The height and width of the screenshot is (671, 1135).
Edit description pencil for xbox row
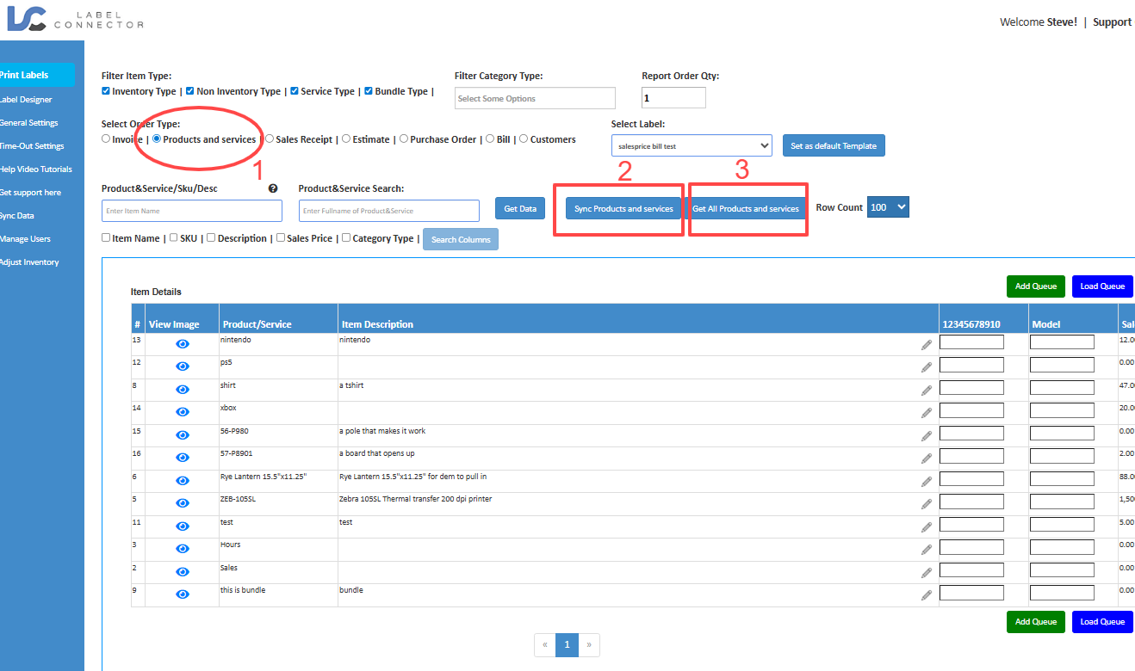(927, 413)
